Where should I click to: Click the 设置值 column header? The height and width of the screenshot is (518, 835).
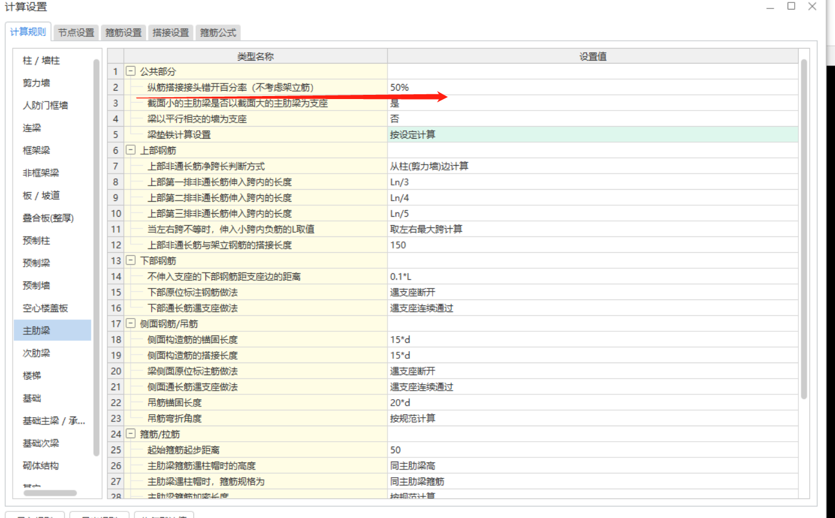pos(593,56)
